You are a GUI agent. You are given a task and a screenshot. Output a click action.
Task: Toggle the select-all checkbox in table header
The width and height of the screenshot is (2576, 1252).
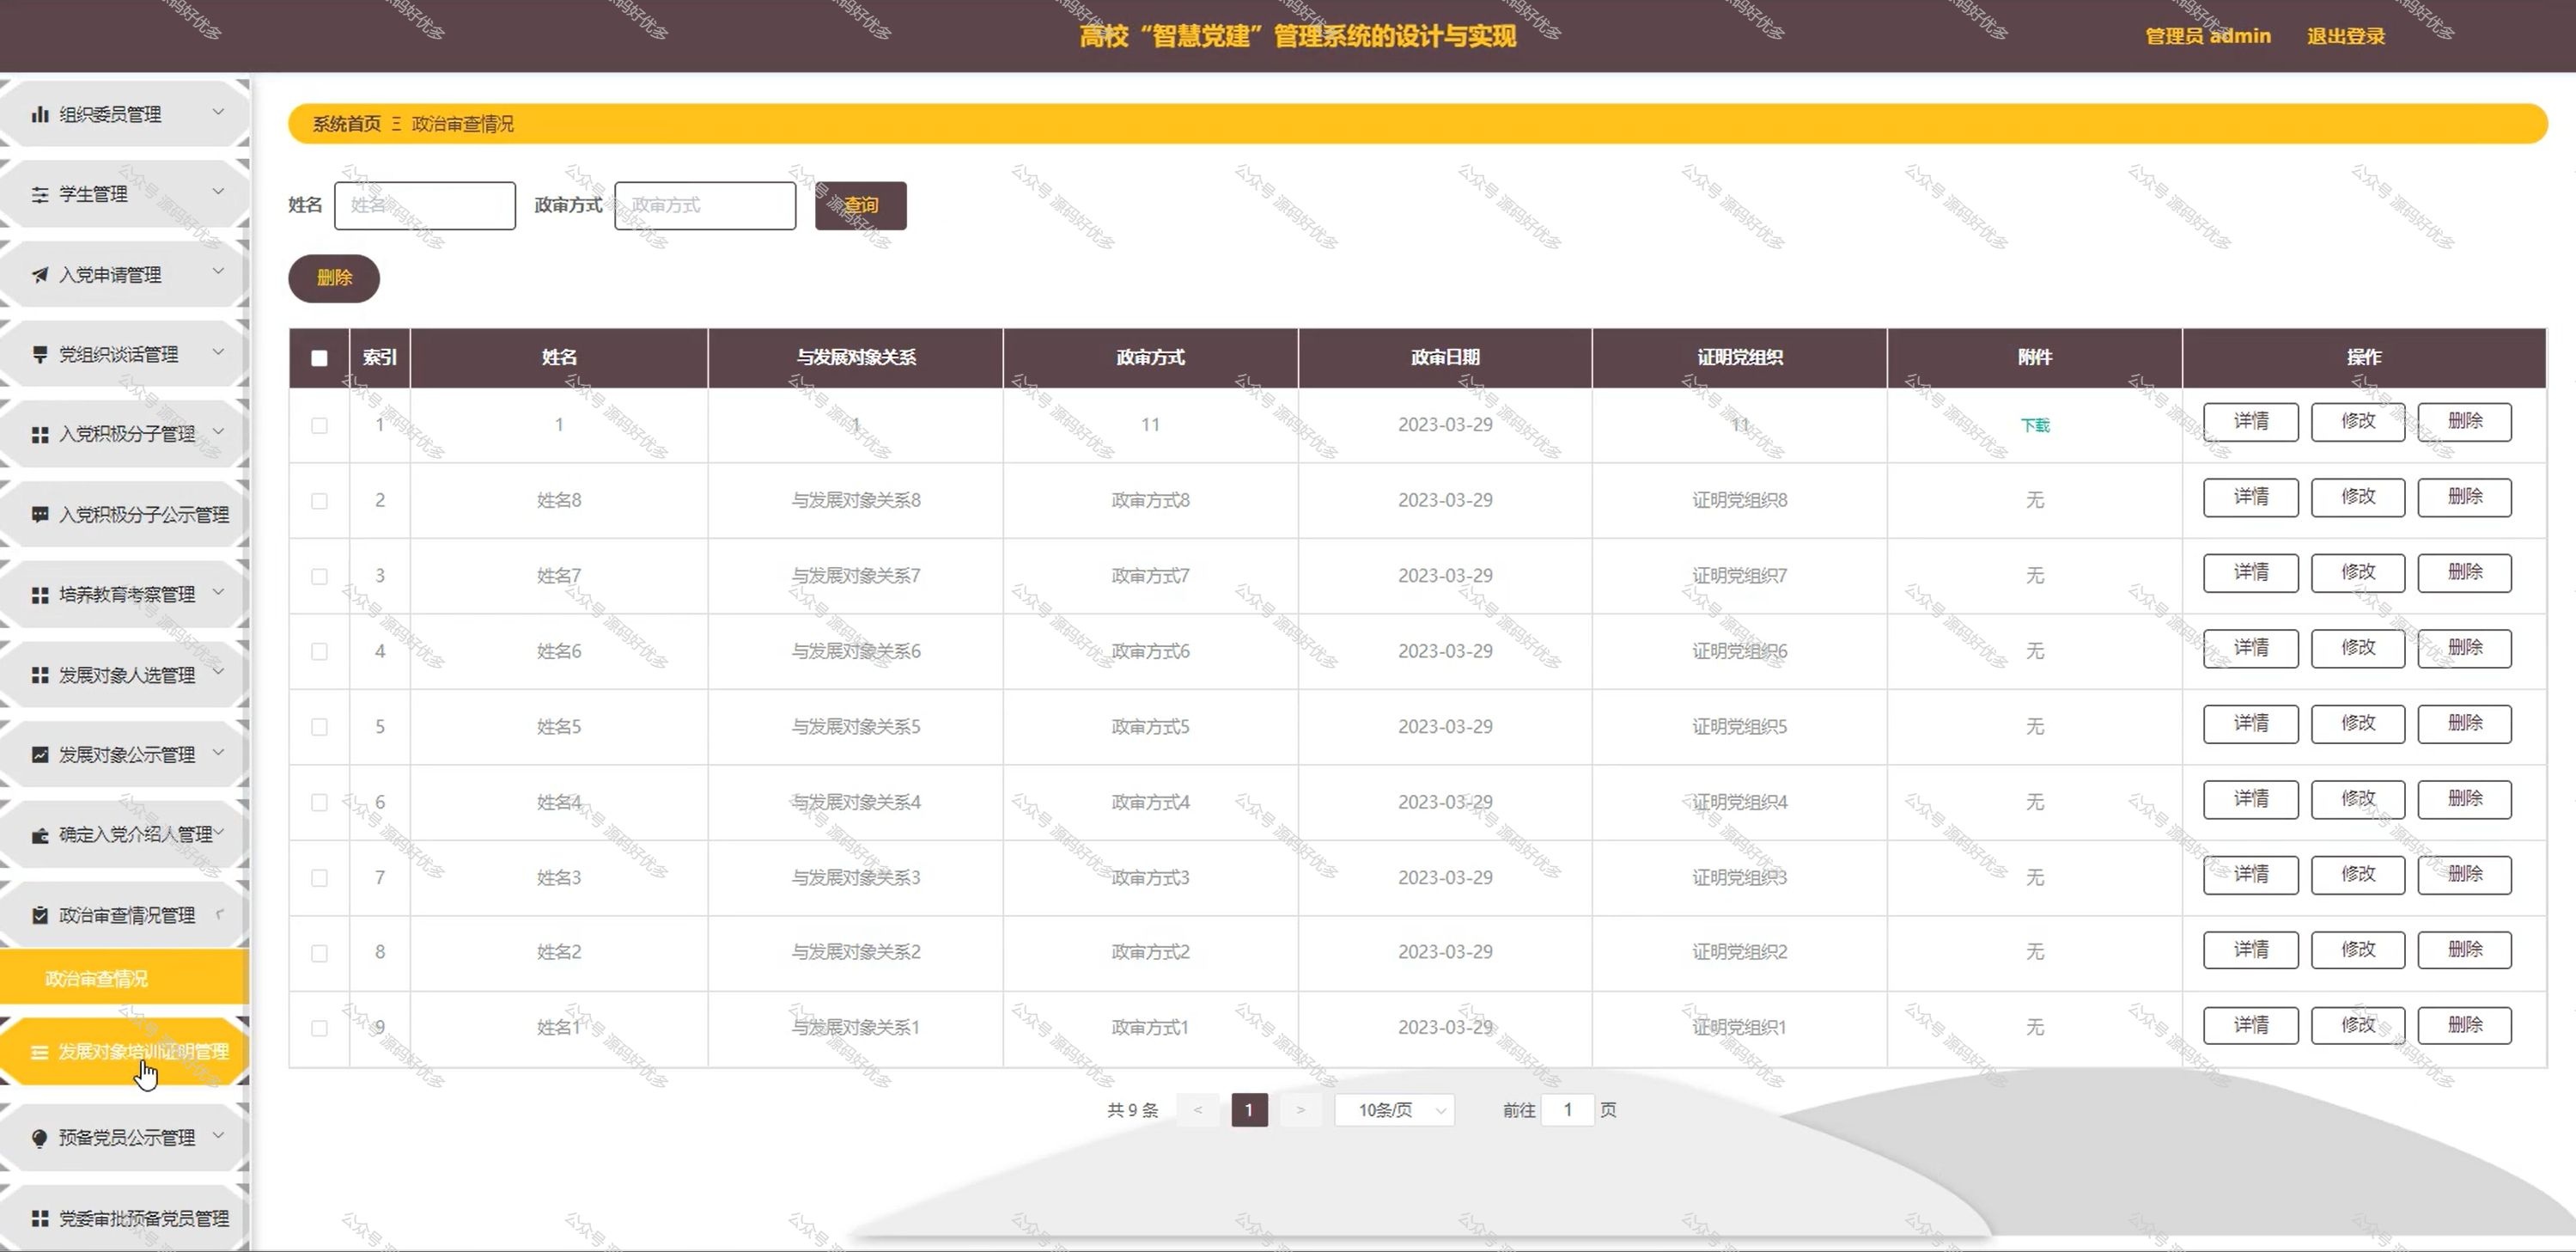click(319, 357)
